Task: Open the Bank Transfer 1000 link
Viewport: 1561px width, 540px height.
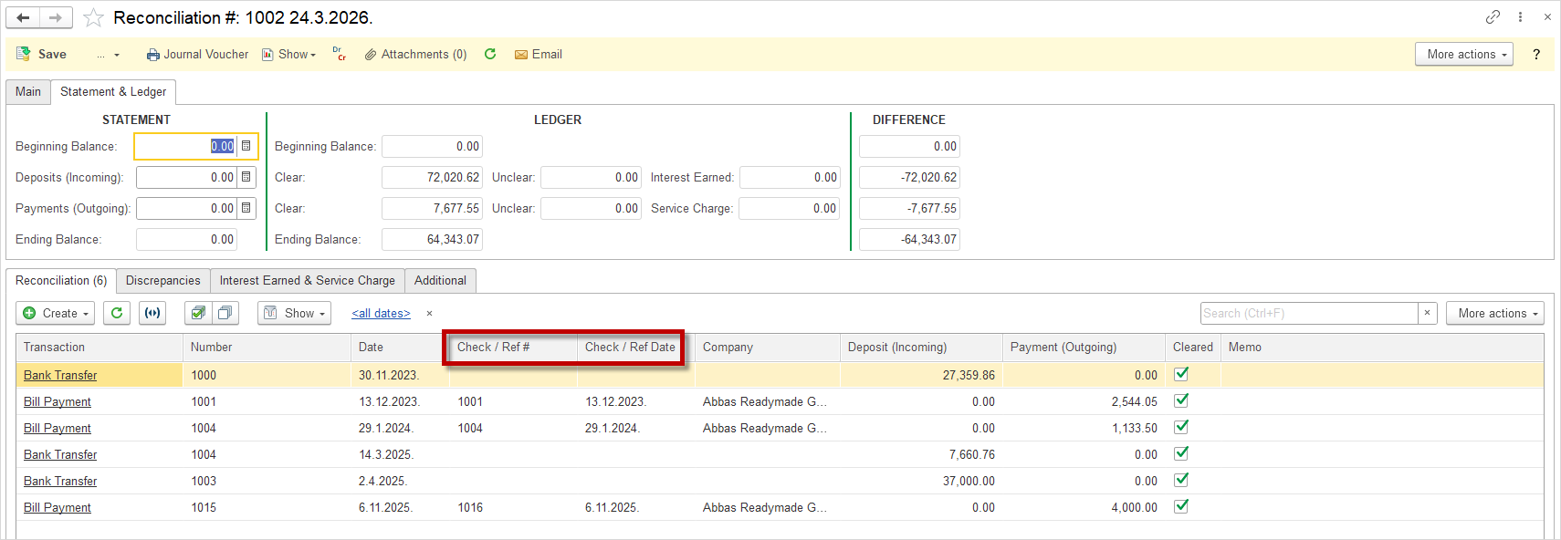Action: pos(60,375)
